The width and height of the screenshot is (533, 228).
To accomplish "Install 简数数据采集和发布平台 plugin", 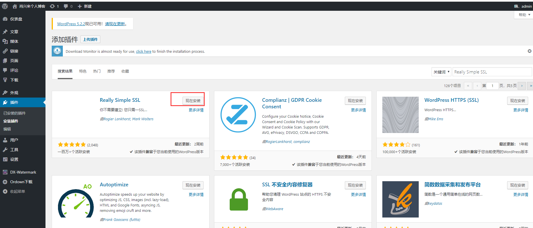I will coord(518,185).
